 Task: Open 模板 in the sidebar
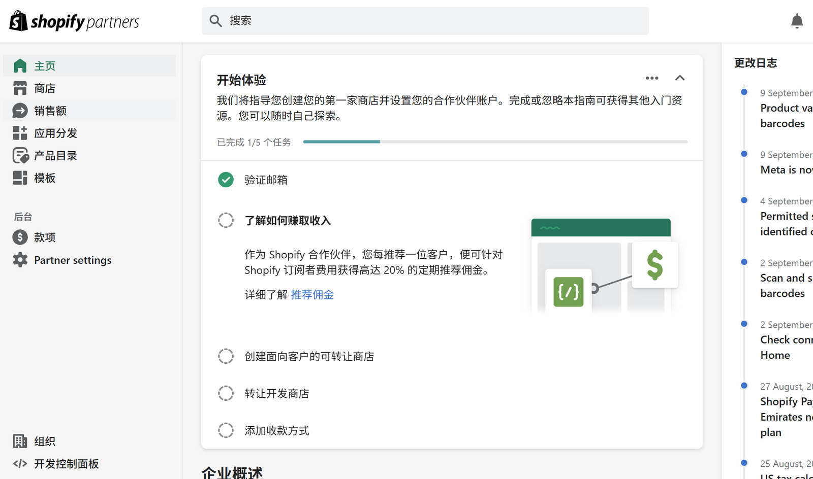pos(89,178)
